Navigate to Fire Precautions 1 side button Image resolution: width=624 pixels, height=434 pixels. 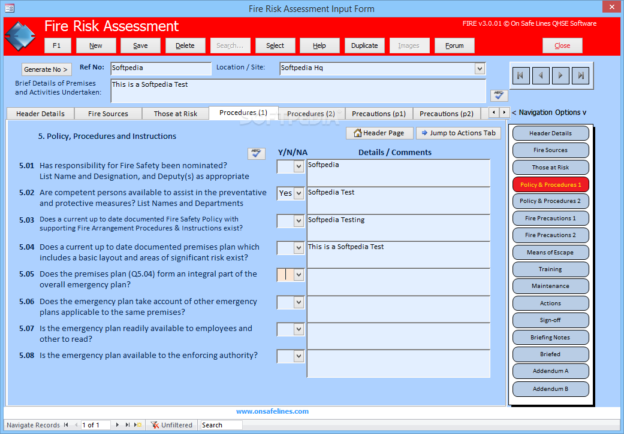coord(550,218)
